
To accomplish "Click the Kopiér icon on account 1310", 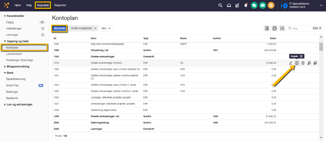I will click(297, 63).
